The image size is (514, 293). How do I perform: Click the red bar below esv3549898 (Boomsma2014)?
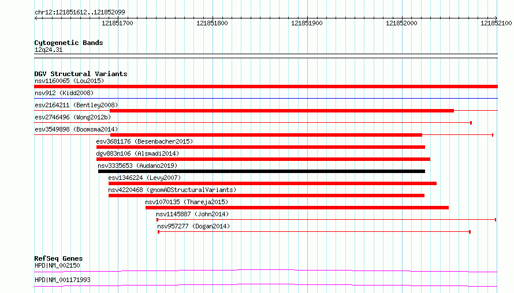pyautogui.click(x=266, y=135)
